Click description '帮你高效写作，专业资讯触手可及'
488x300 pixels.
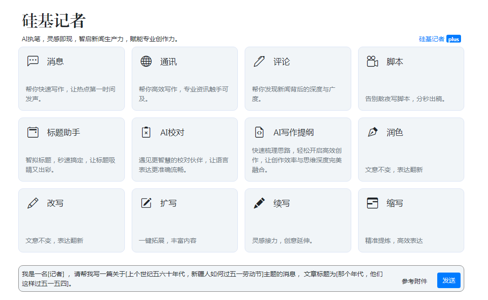pyautogui.click(x=183, y=94)
